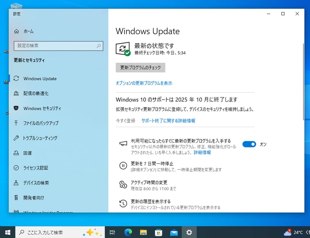This screenshot has width=310, height=238.
Task: Open 更新の履歴を表示する option
Action: click(151, 201)
